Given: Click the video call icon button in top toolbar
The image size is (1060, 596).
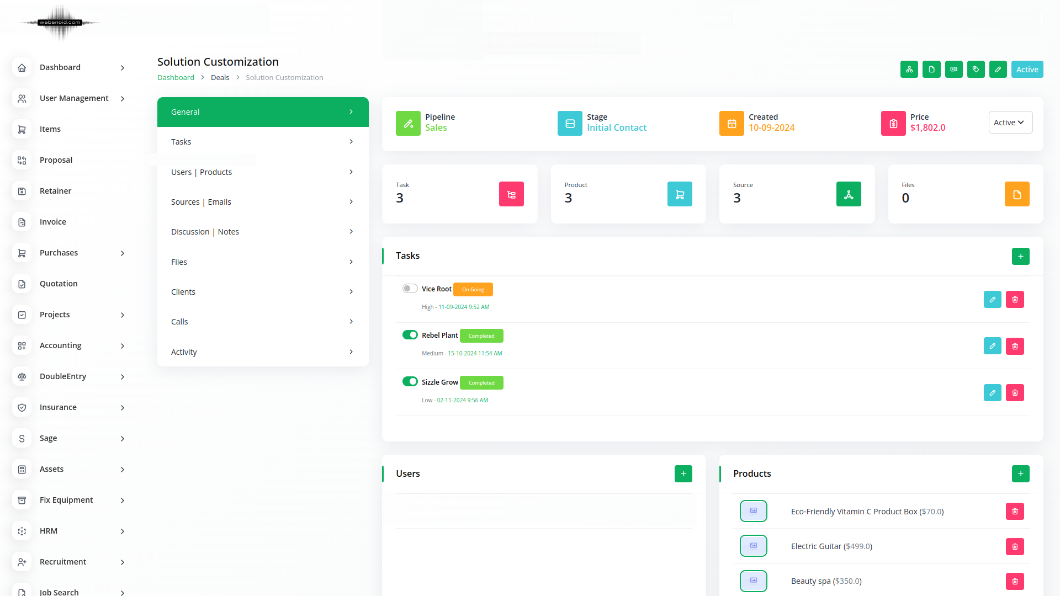Looking at the screenshot, I should [953, 70].
